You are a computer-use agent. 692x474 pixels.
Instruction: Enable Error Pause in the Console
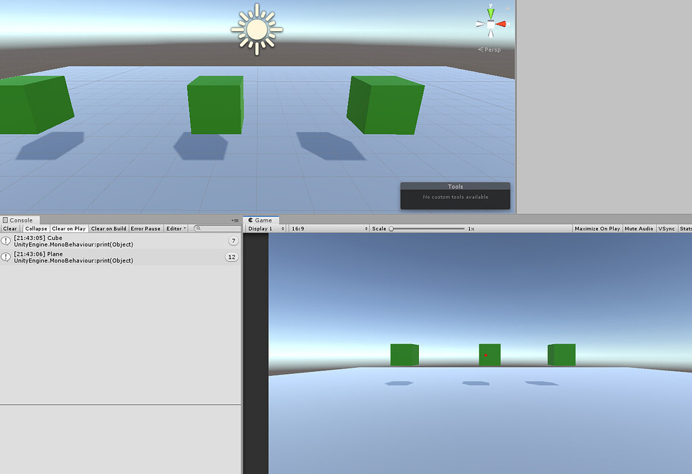pos(145,228)
